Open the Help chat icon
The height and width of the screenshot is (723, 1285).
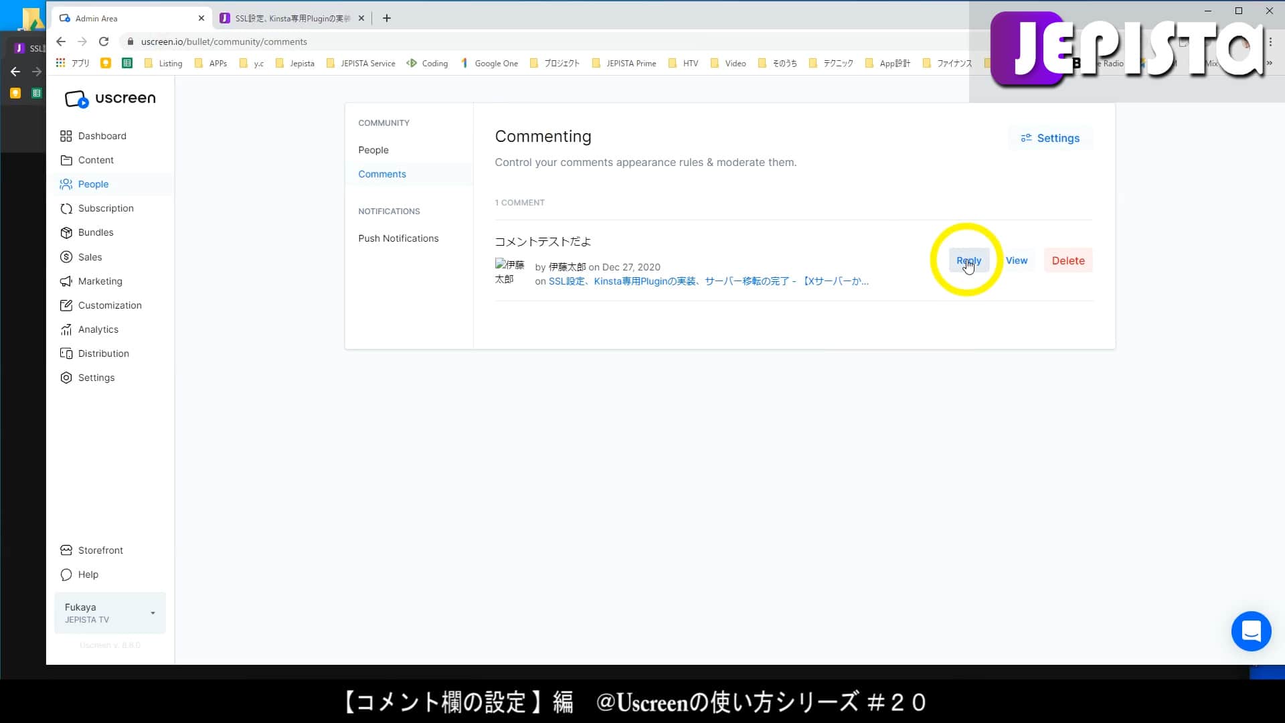[x=66, y=574]
